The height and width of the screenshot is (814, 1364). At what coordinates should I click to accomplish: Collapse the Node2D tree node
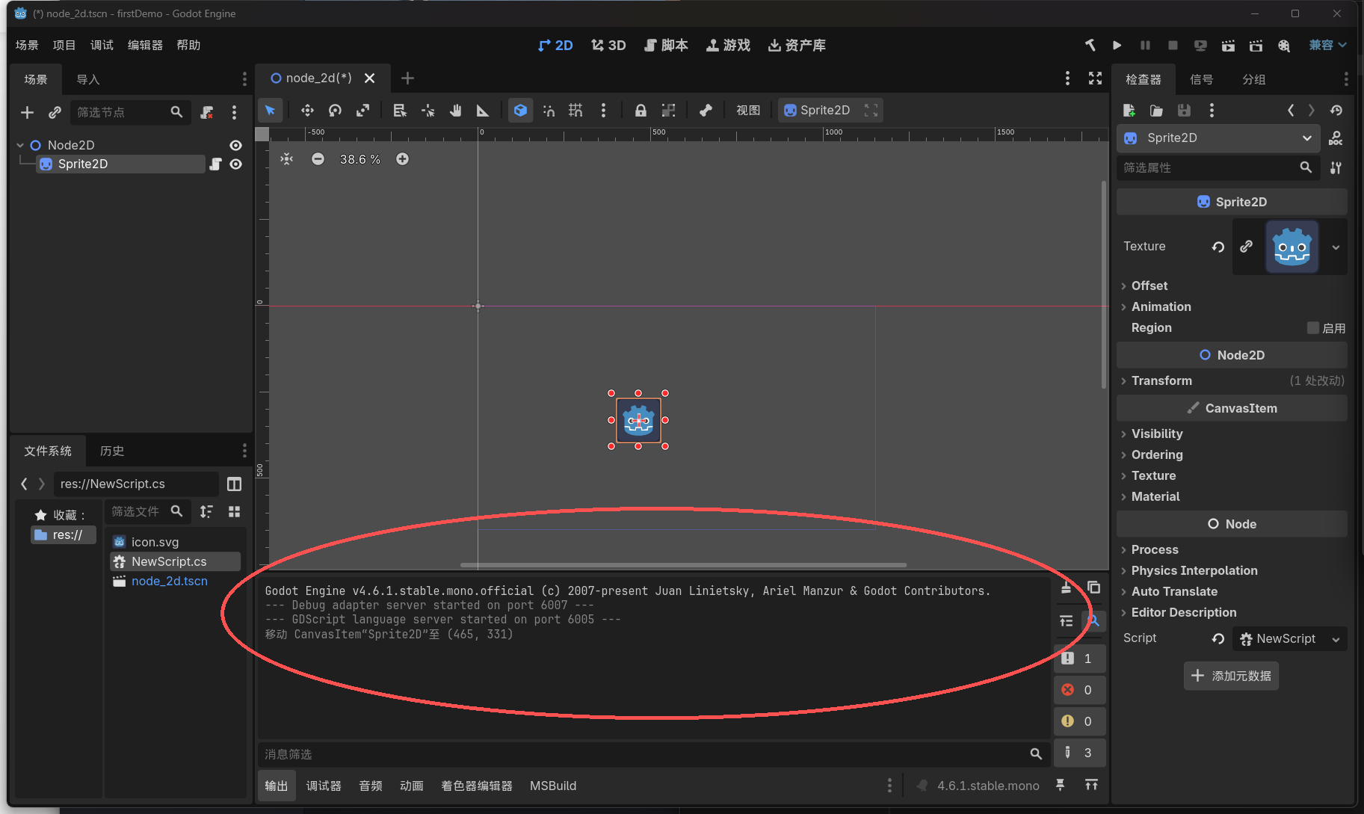coord(20,145)
